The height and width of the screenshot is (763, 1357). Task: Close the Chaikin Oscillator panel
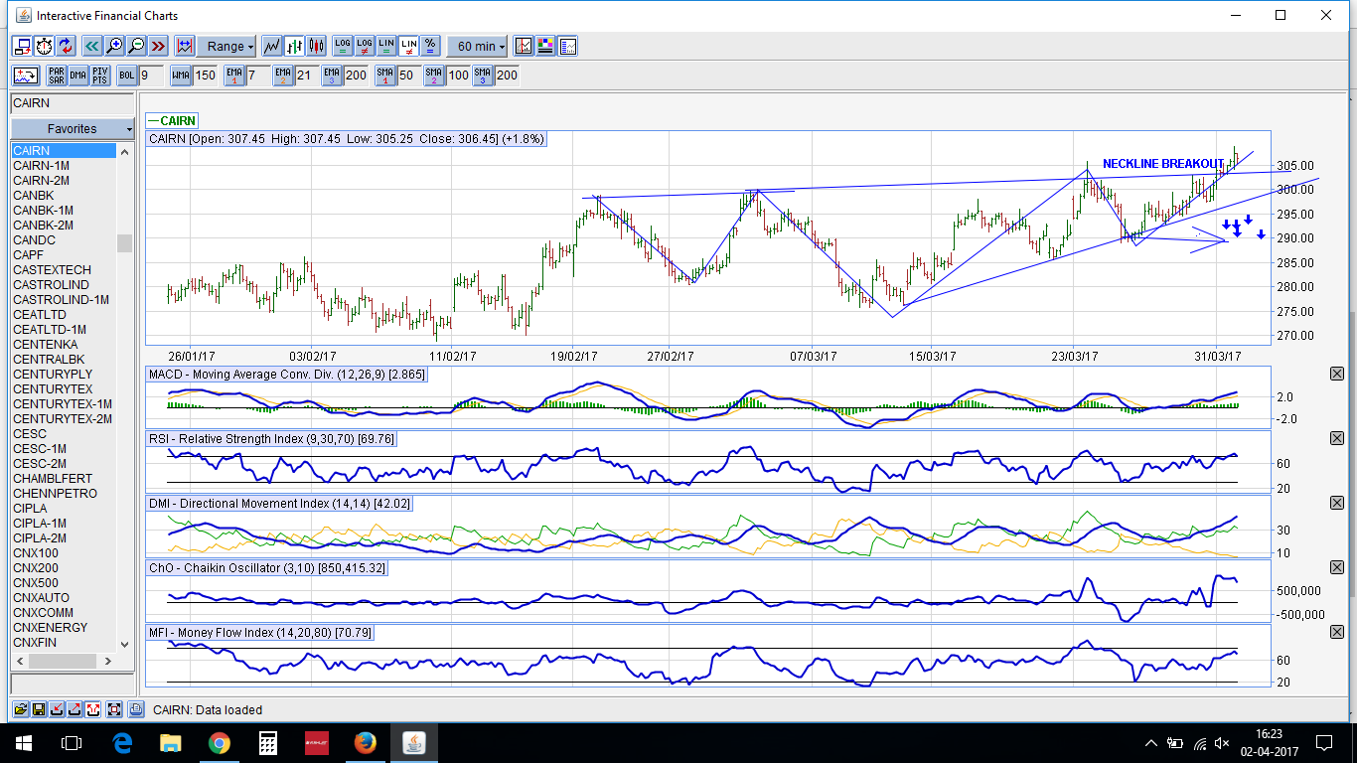[1336, 567]
